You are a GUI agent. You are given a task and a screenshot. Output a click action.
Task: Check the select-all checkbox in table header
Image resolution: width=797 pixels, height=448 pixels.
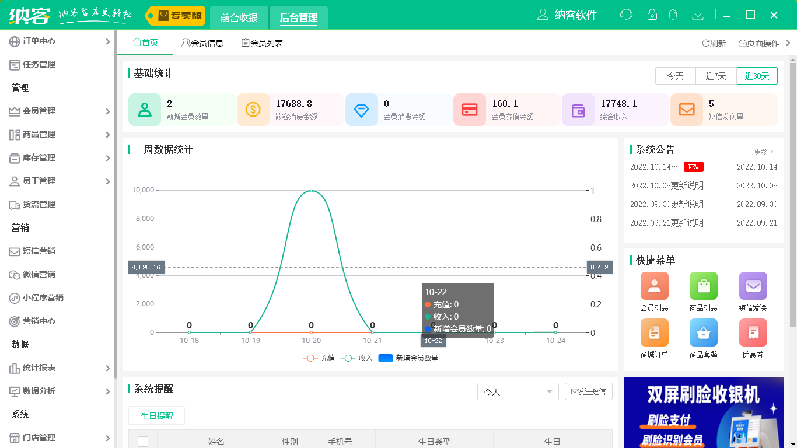point(143,442)
